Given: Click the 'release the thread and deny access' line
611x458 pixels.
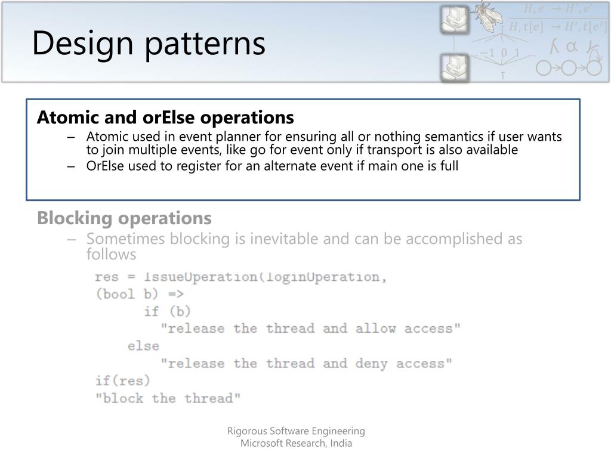Looking at the screenshot, I should pyautogui.click(x=306, y=363).
